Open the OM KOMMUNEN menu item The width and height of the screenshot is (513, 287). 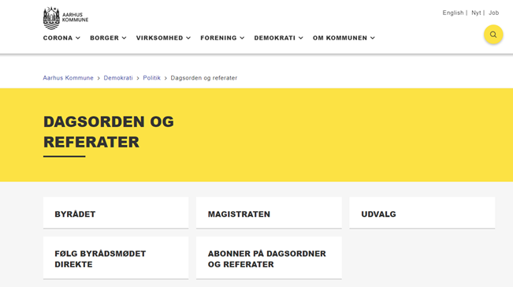340,38
